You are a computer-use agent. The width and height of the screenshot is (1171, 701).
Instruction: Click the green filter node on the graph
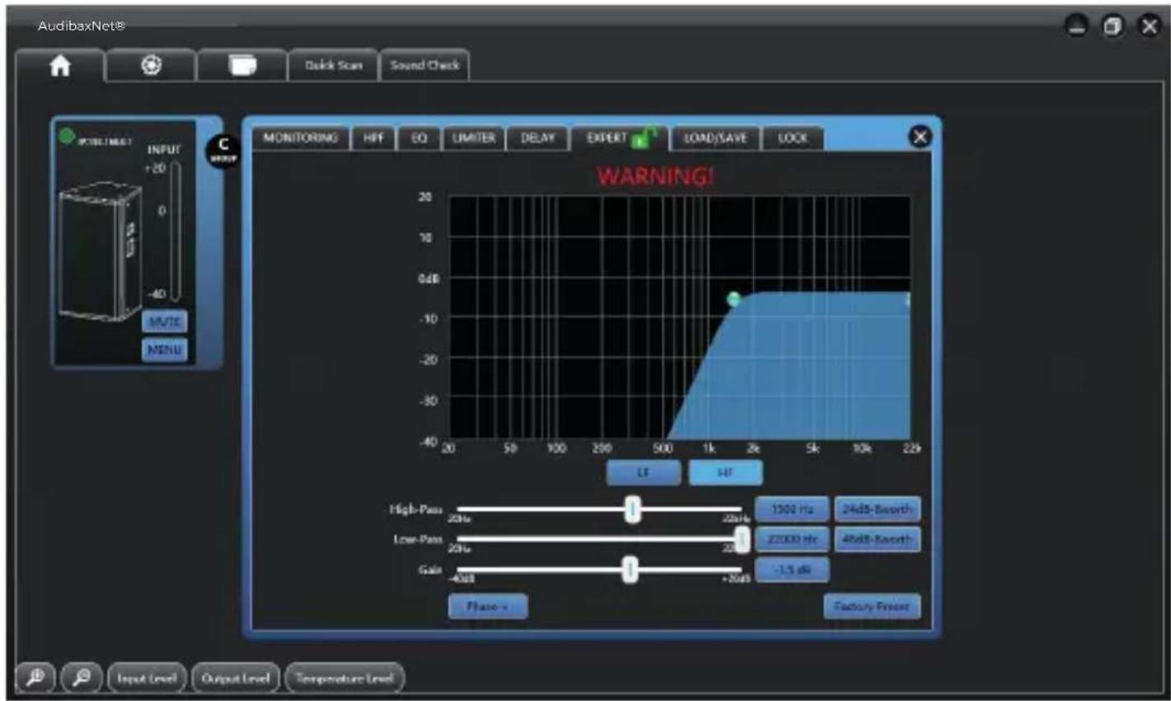[734, 298]
